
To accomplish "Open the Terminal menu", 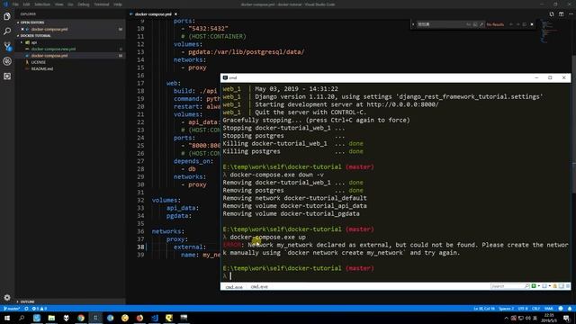I will 102,4.
